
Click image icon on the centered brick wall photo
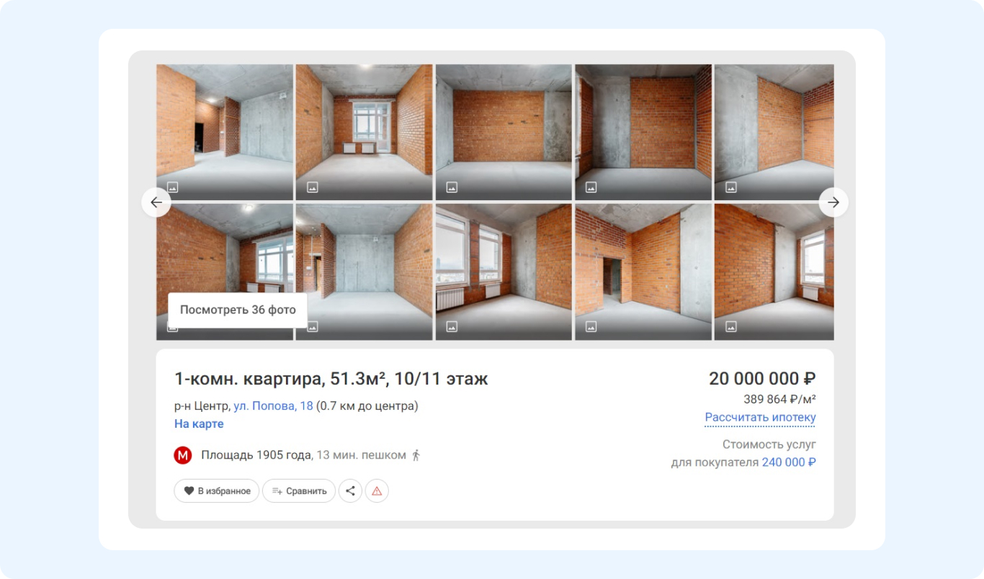(452, 187)
